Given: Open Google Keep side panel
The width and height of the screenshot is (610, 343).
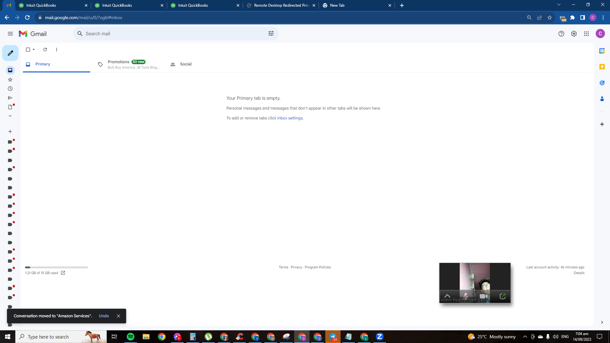Looking at the screenshot, I should coord(602,67).
